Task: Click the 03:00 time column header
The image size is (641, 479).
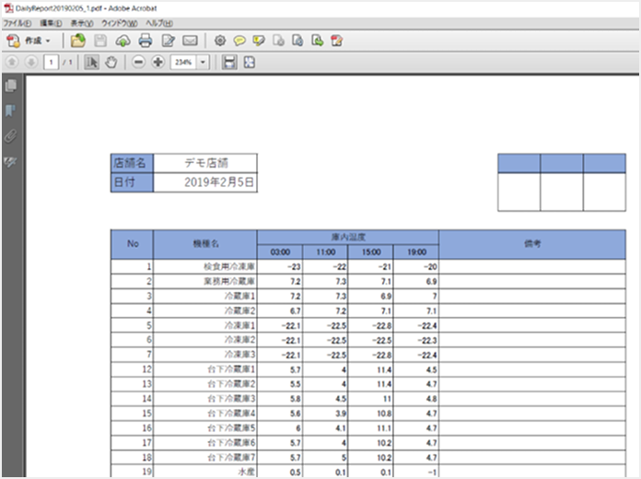Action: click(280, 252)
